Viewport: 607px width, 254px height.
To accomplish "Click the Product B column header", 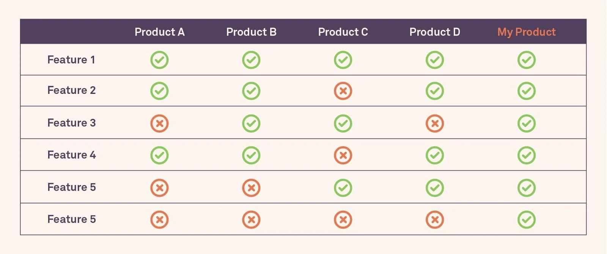I will [x=251, y=32].
